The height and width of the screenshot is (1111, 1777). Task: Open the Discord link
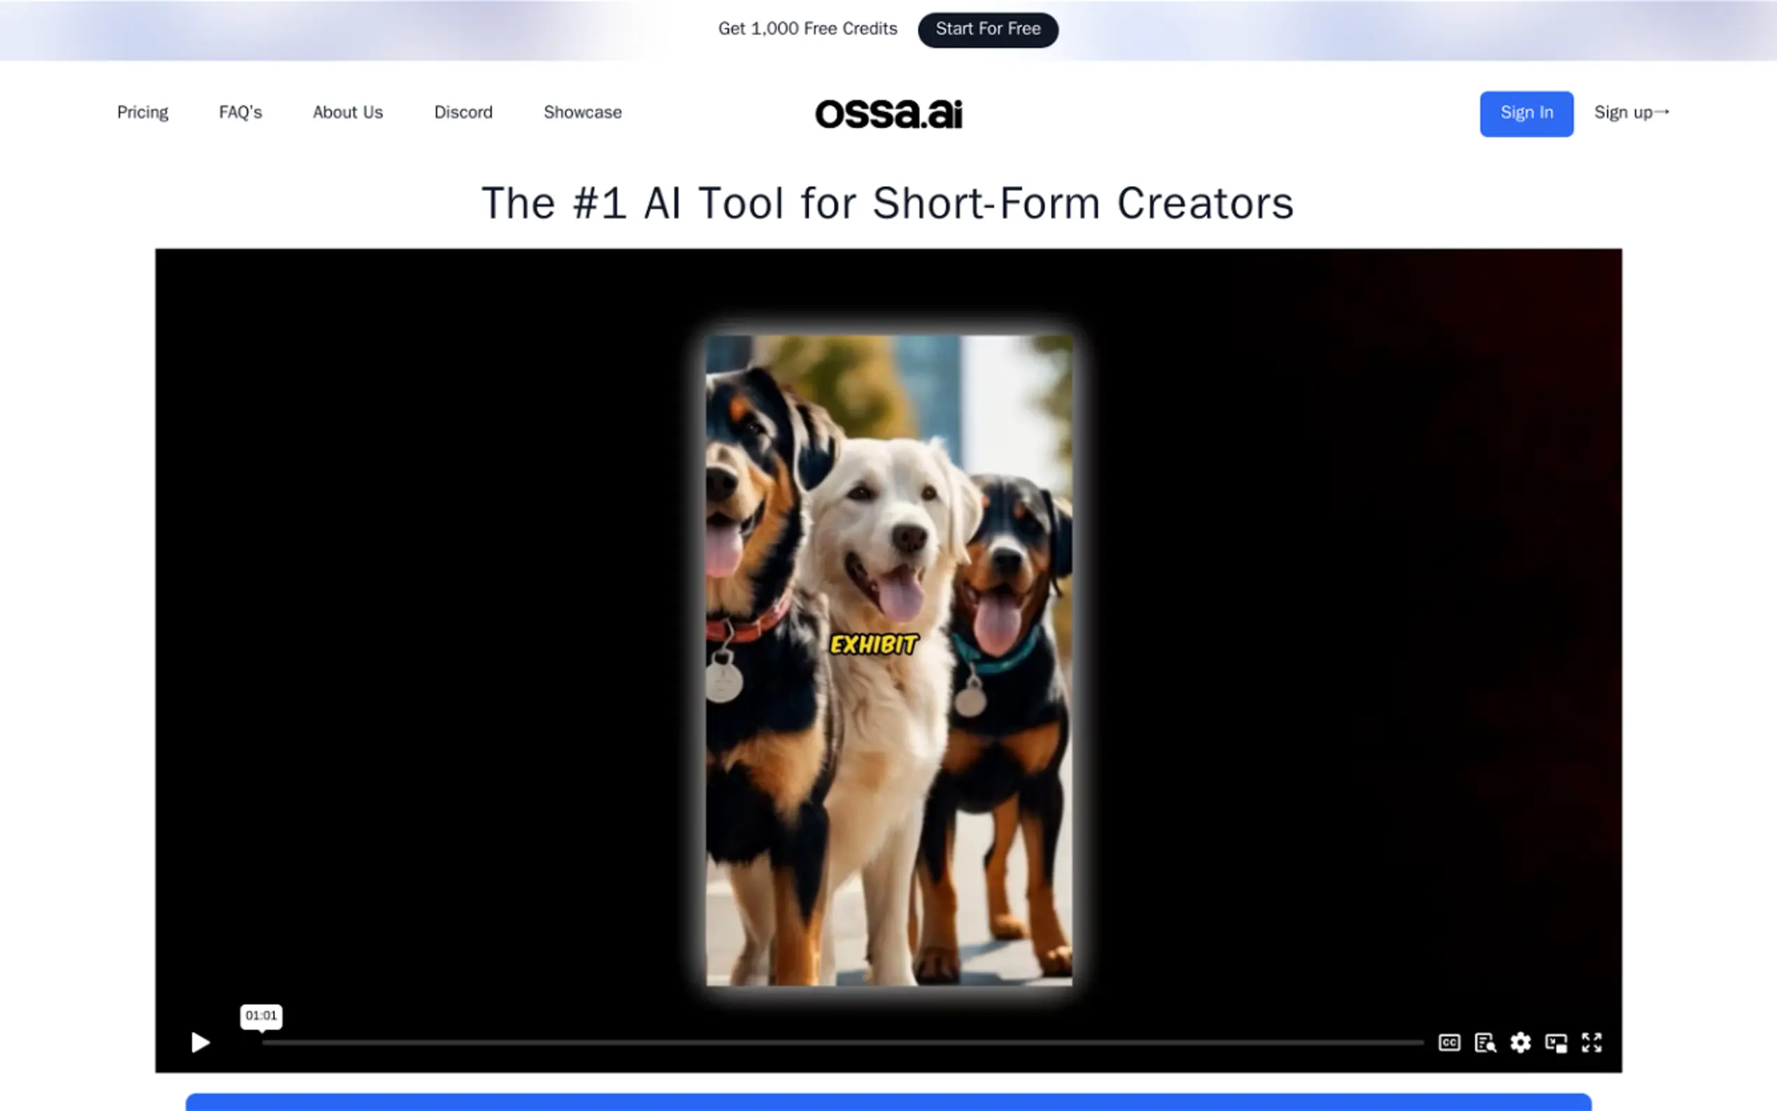(x=463, y=113)
